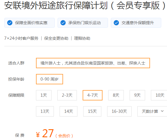This screenshot has width=167, height=139.
Task: Select the 13天 coverage period
Action: tap(45, 111)
